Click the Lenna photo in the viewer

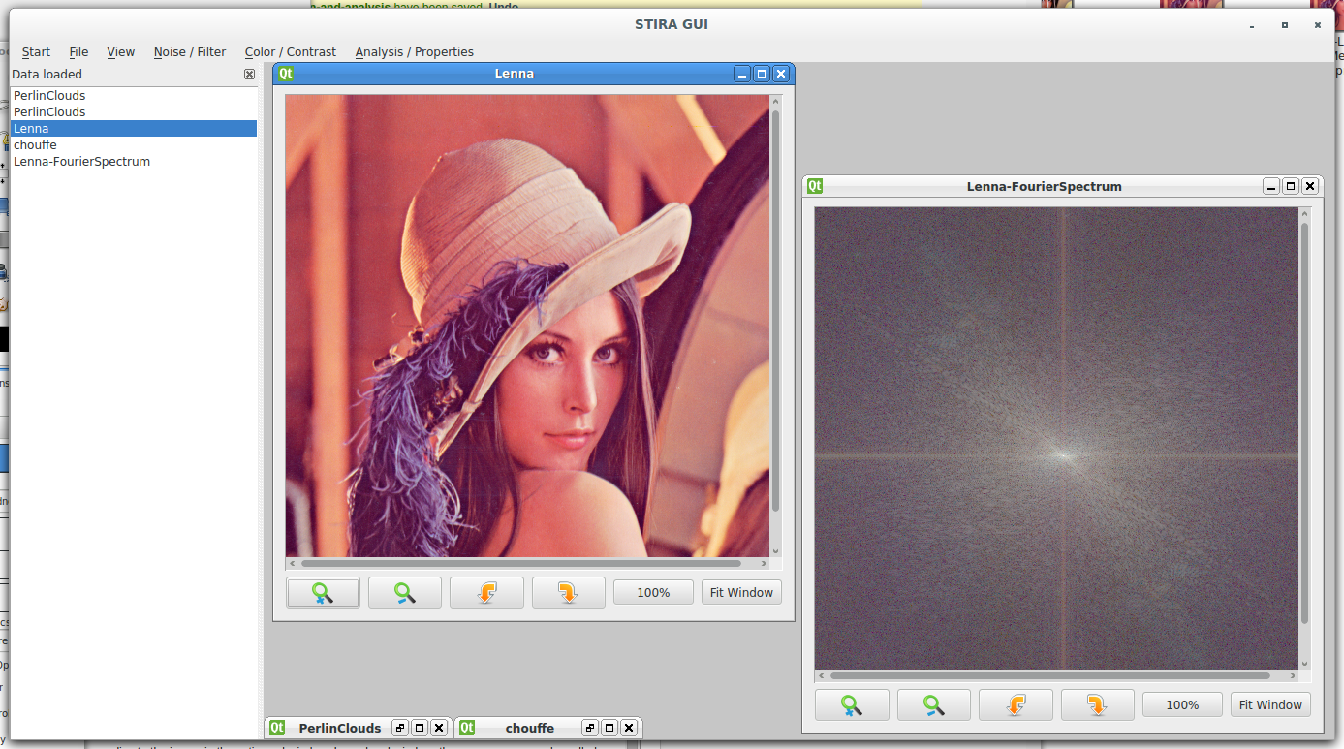pos(527,326)
